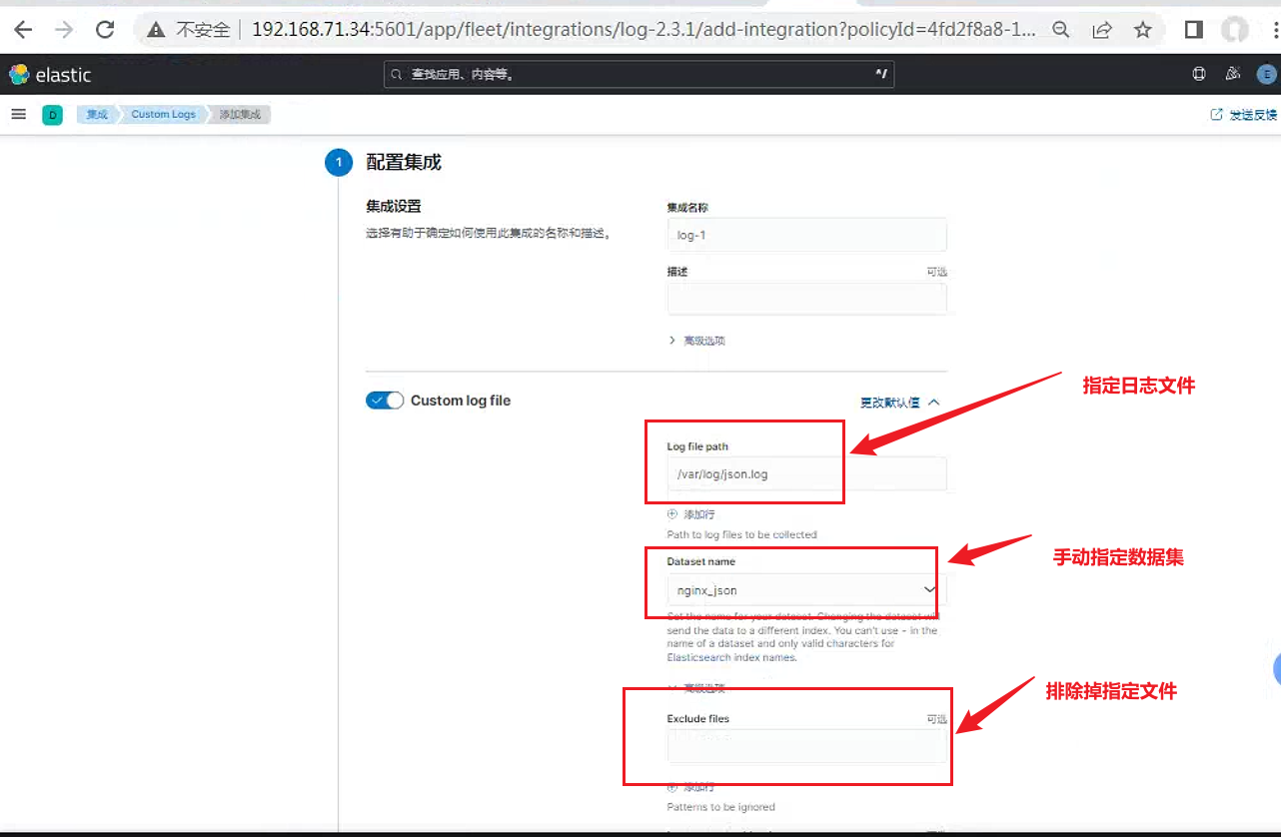Open the newsfeed icon in header
The image size is (1281, 837).
tap(1233, 74)
